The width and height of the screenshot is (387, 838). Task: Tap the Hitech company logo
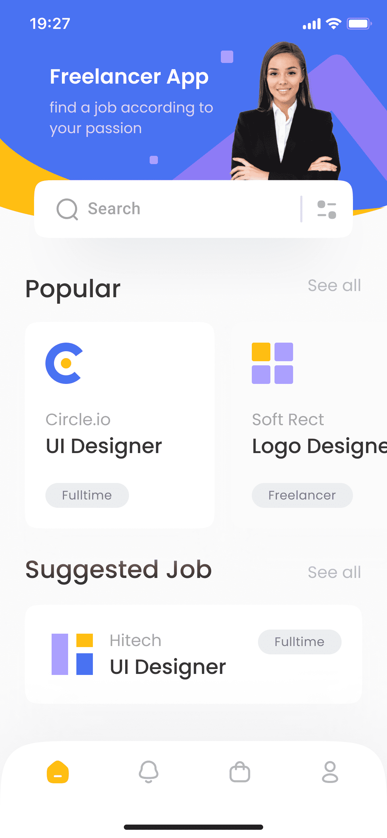point(72,654)
